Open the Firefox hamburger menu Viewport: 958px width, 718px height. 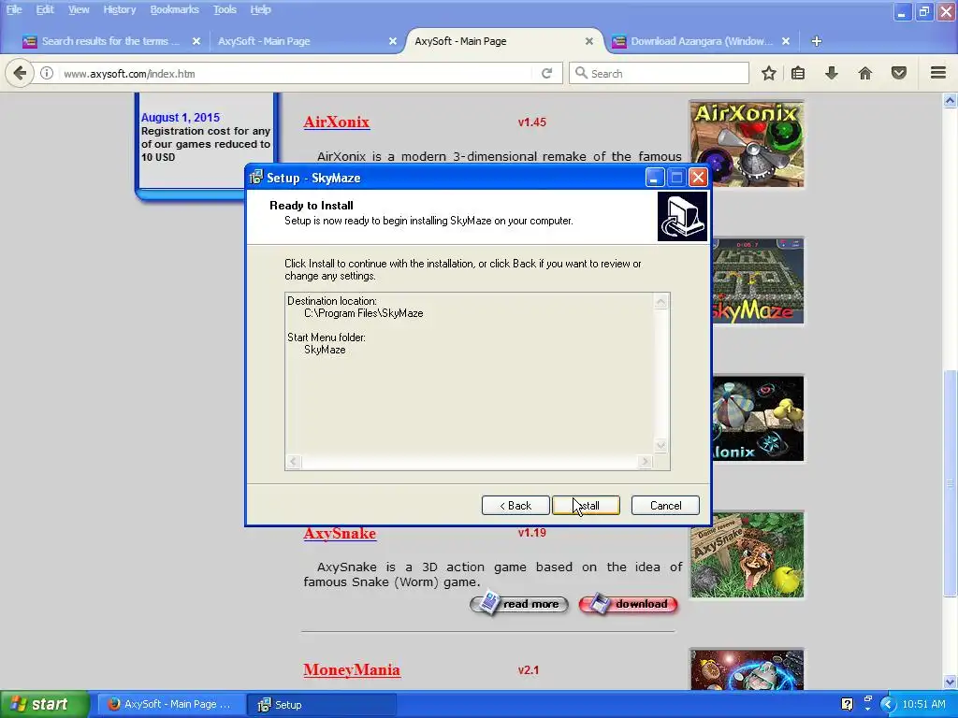pyautogui.click(x=938, y=73)
